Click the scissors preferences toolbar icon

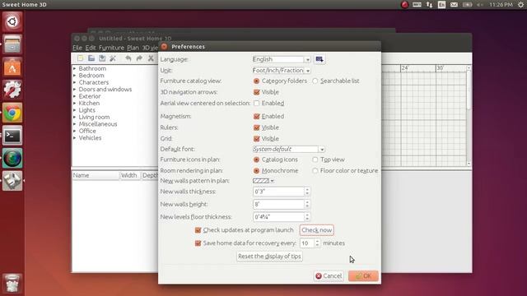tap(113, 58)
